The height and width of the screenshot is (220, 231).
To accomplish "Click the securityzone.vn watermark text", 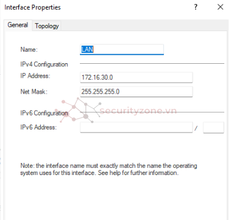I will (x=138, y=111).
